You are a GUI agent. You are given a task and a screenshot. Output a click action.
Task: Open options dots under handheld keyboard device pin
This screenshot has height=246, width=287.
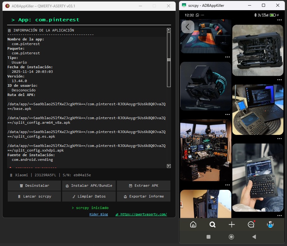[280, 215]
